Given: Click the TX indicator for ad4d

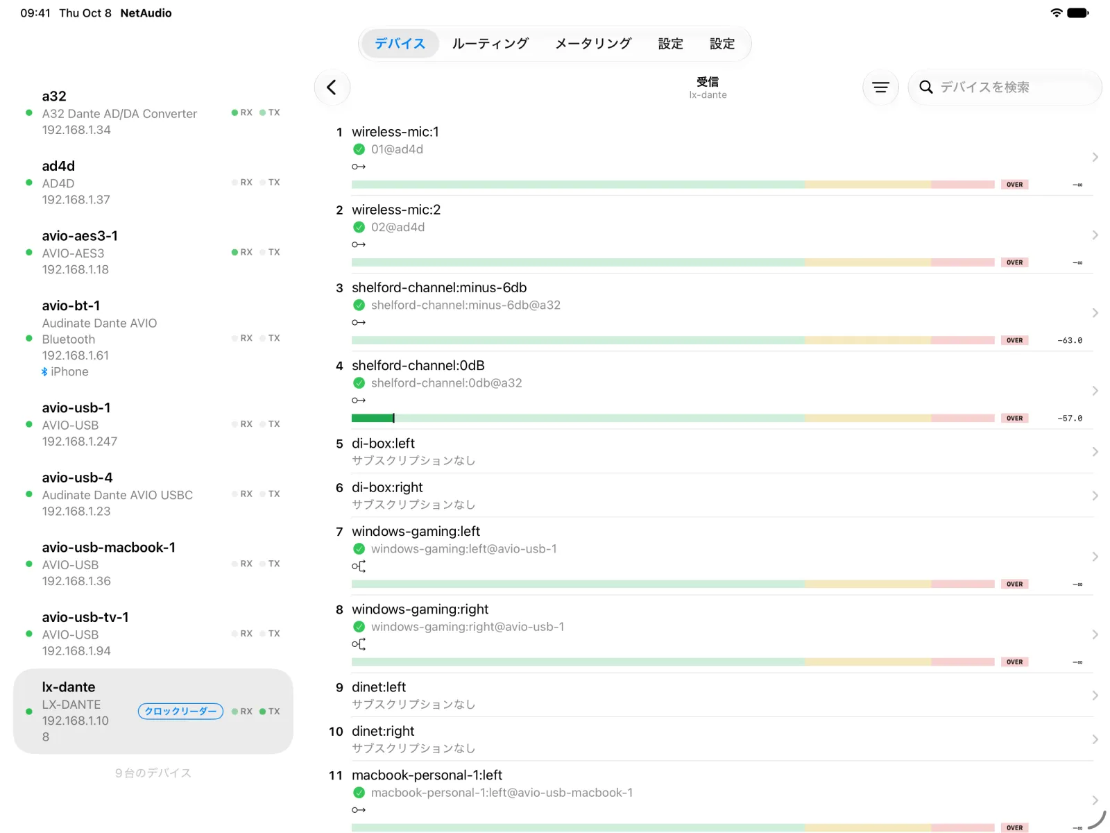Looking at the screenshot, I should tap(270, 183).
